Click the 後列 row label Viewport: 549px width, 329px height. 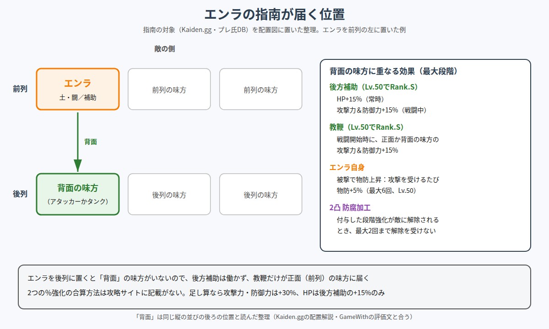20,194
